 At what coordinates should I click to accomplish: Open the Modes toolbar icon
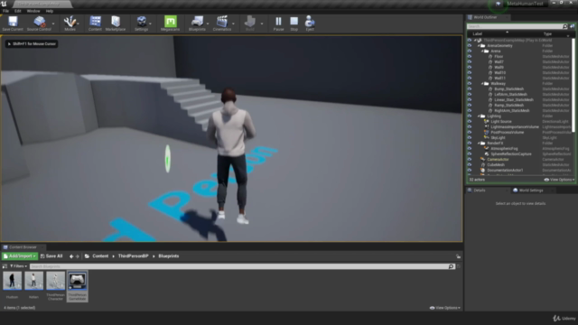pos(70,23)
